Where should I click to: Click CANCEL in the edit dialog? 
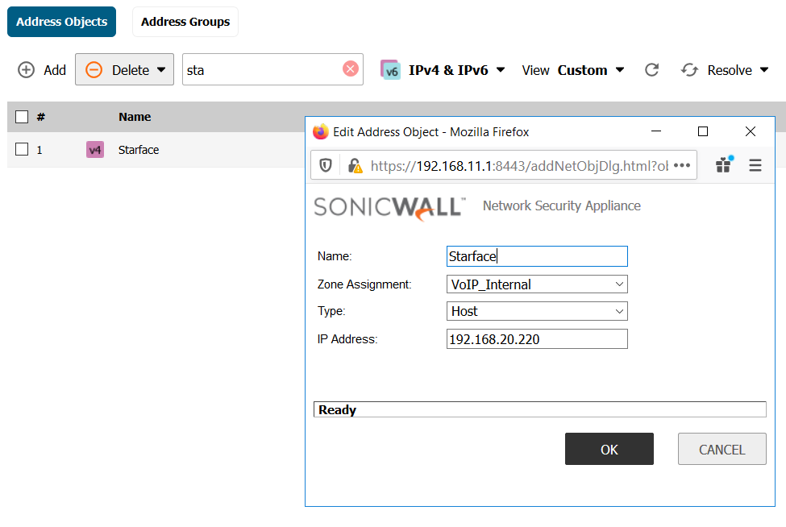tap(722, 449)
